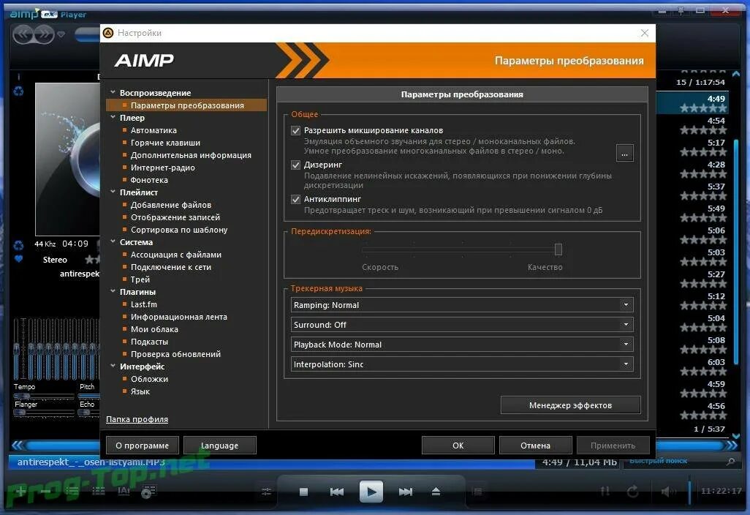Add files with the plus icon
The width and height of the screenshot is (750, 515).
20,491
